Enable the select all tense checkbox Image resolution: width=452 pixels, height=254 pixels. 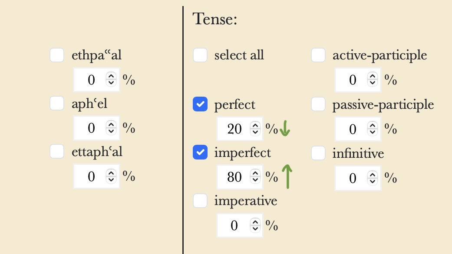pyautogui.click(x=200, y=55)
